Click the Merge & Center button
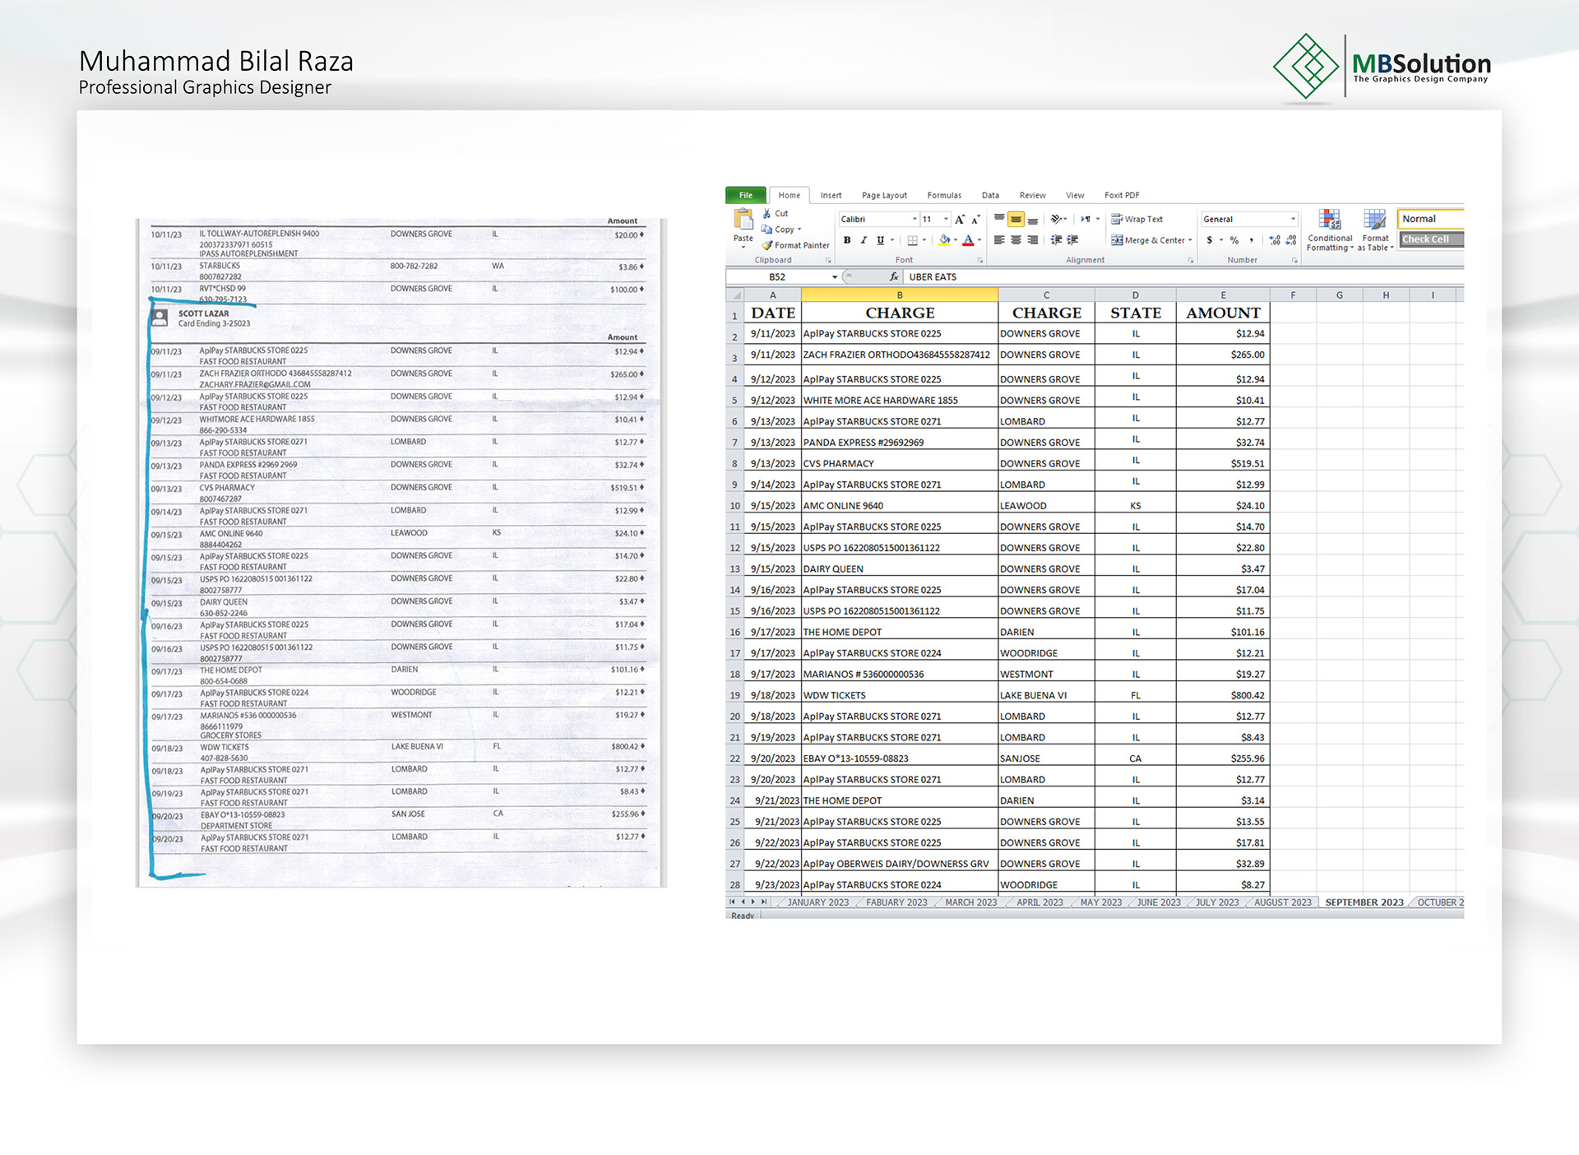This screenshot has height=1155, width=1579. 1151,240
